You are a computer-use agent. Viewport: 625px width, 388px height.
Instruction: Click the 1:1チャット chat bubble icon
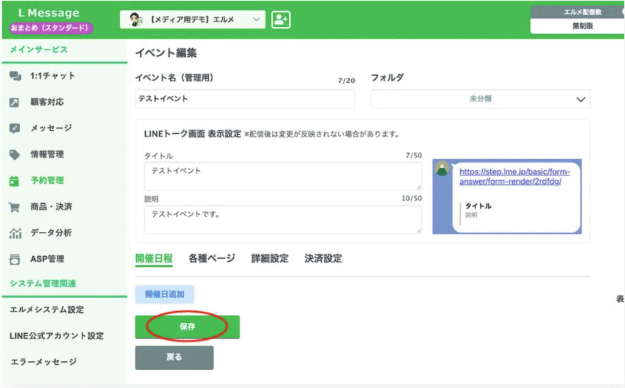point(15,76)
